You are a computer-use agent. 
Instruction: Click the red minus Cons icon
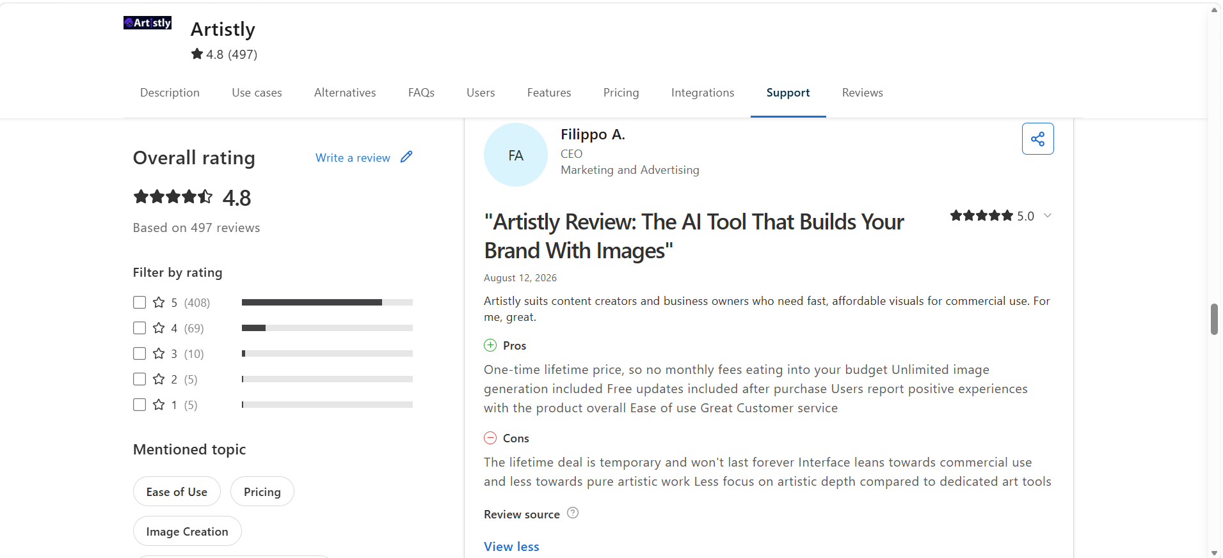[x=490, y=438]
